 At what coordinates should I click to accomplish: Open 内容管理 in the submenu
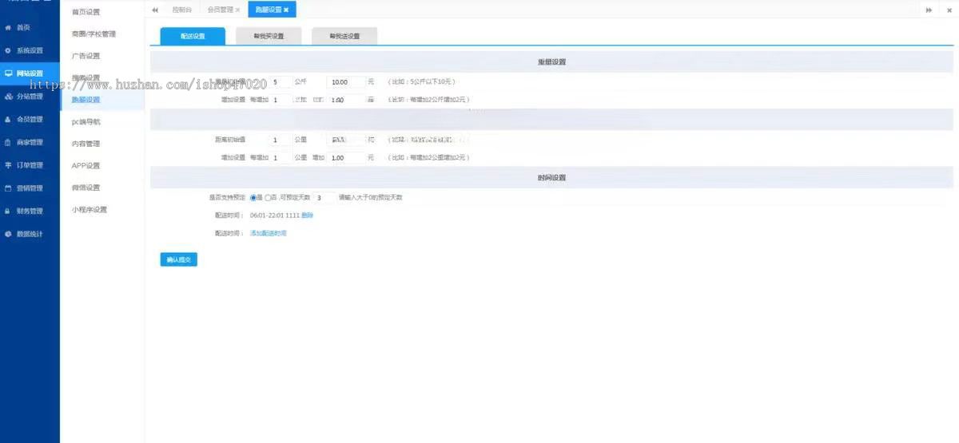86,144
